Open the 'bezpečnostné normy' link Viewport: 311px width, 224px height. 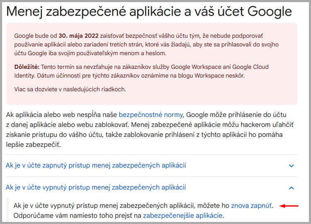[x=151, y=114]
